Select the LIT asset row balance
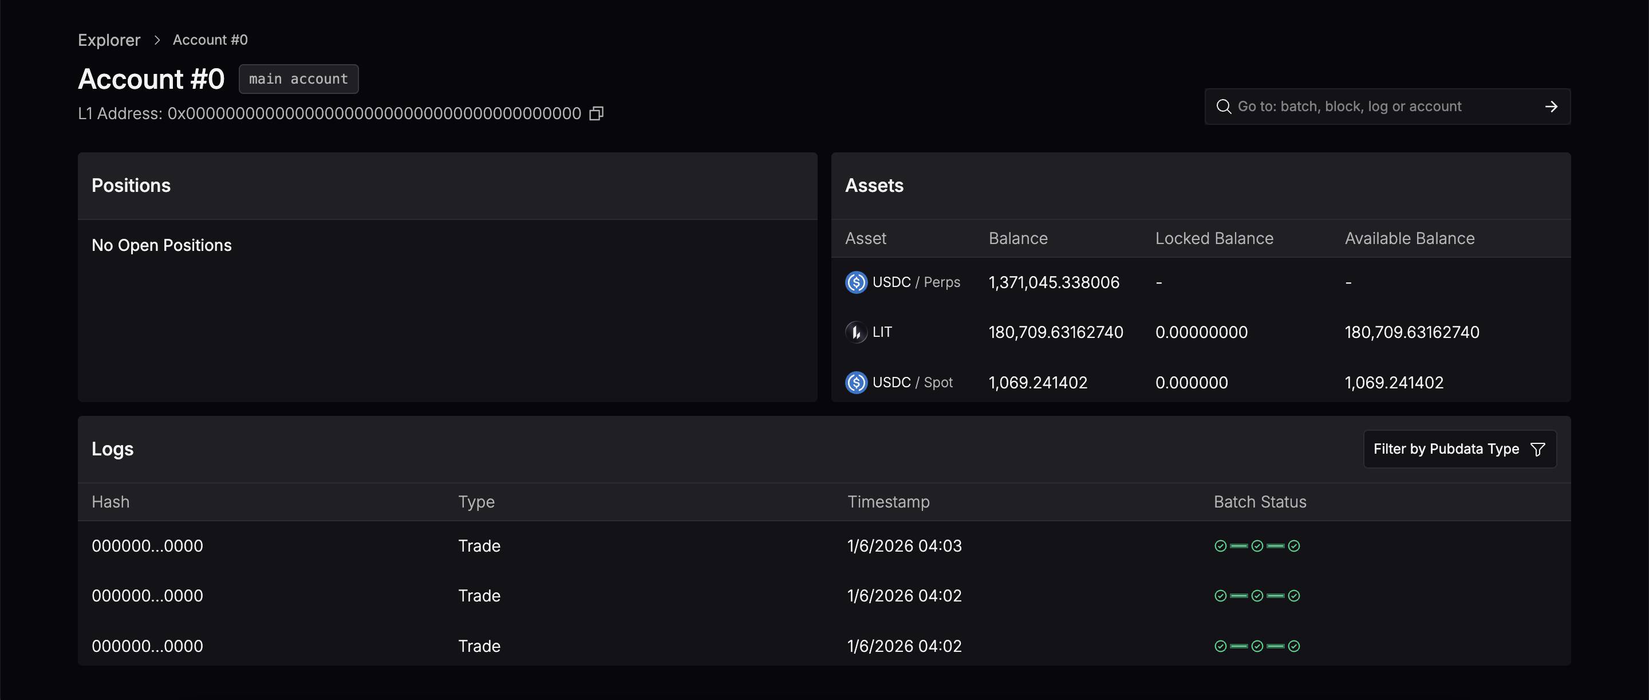This screenshot has height=700, width=1649. click(1056, 332)
